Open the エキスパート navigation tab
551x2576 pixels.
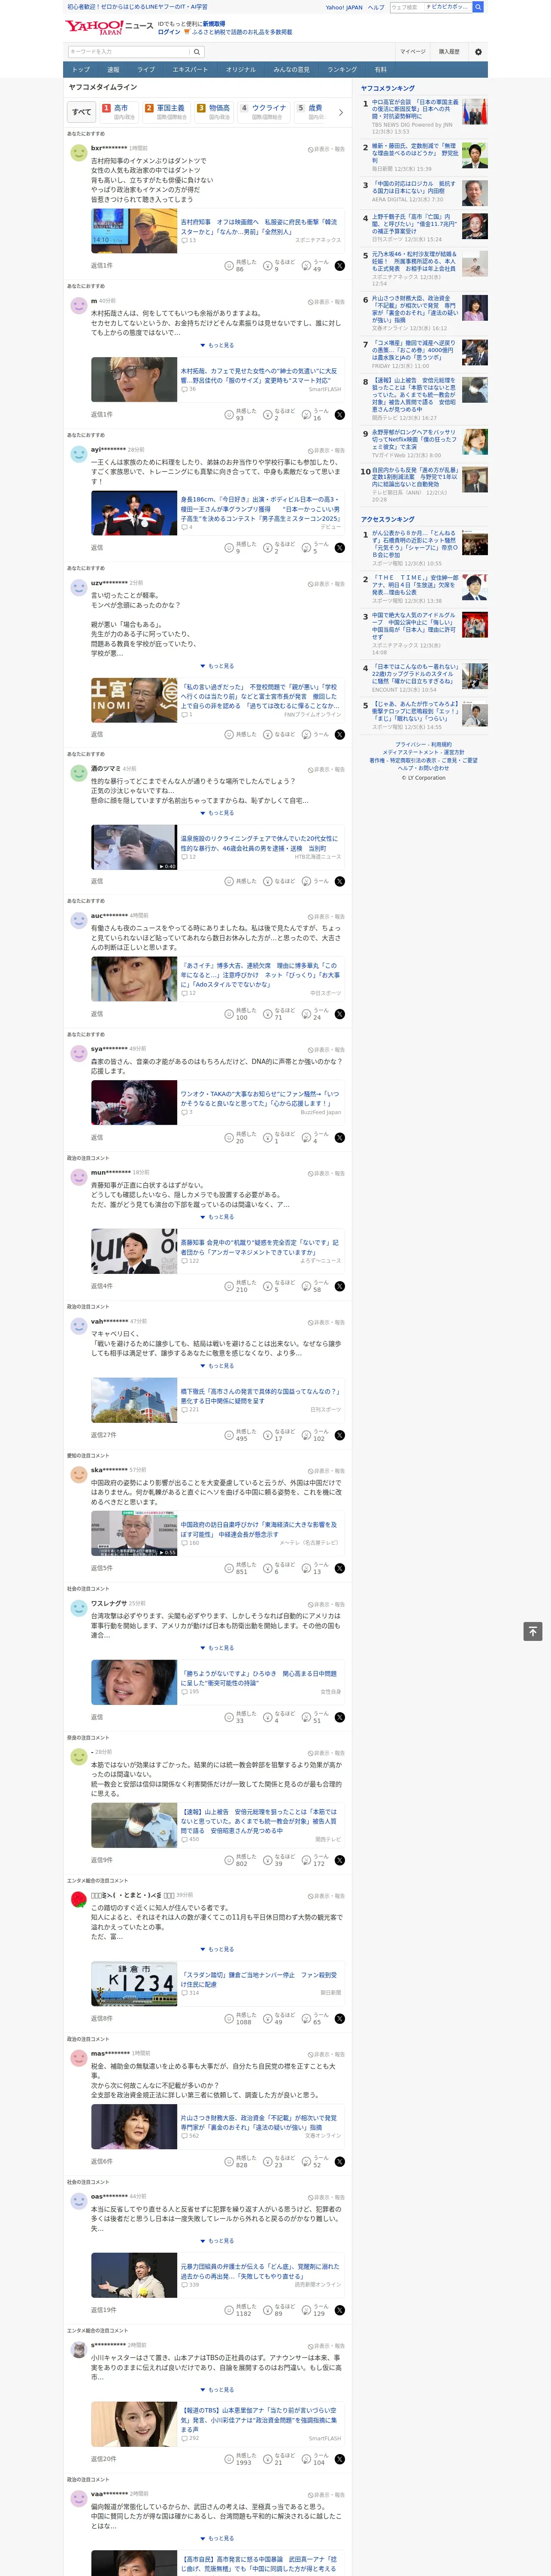(x=190, y=70)
